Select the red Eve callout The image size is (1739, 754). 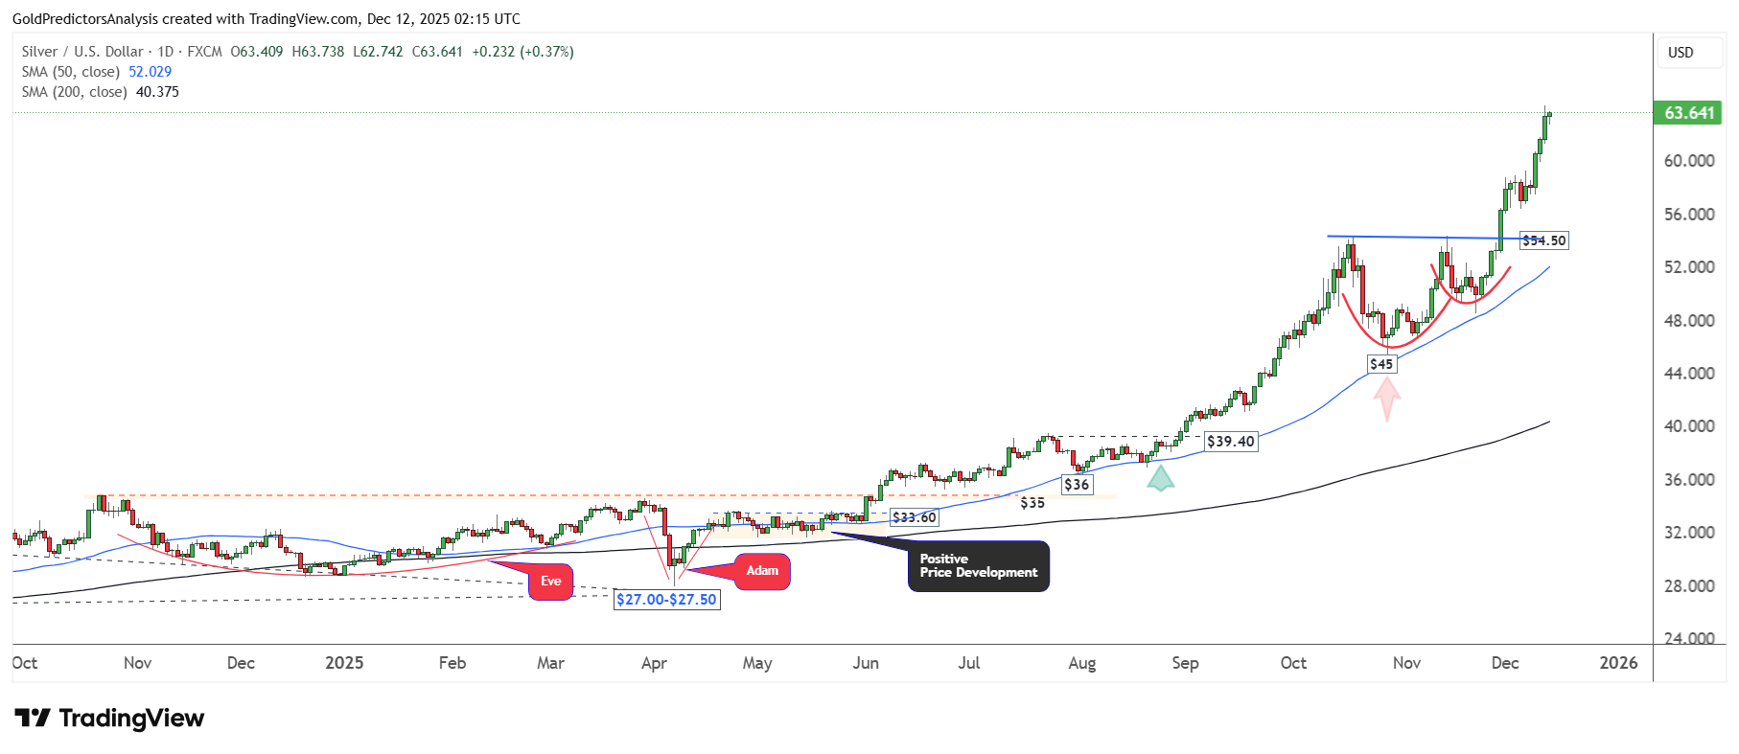[x=550, y=582]
